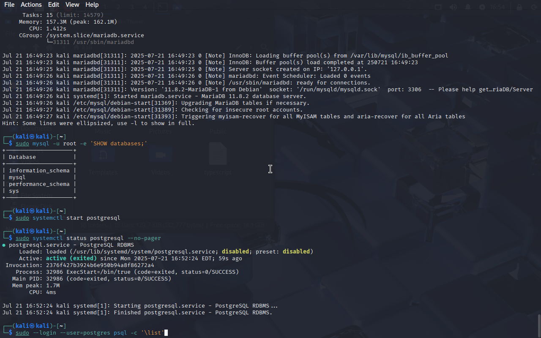541x338 pixels.
Task: Open the Help menu
Action: pos(92,5)
